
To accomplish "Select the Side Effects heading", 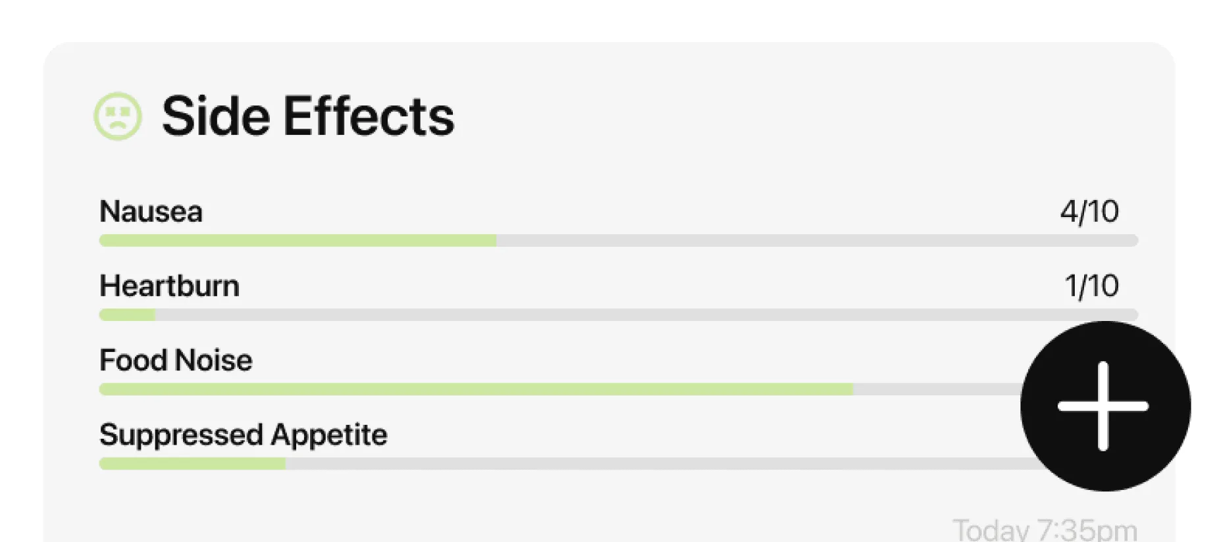I will coord(307,116).
